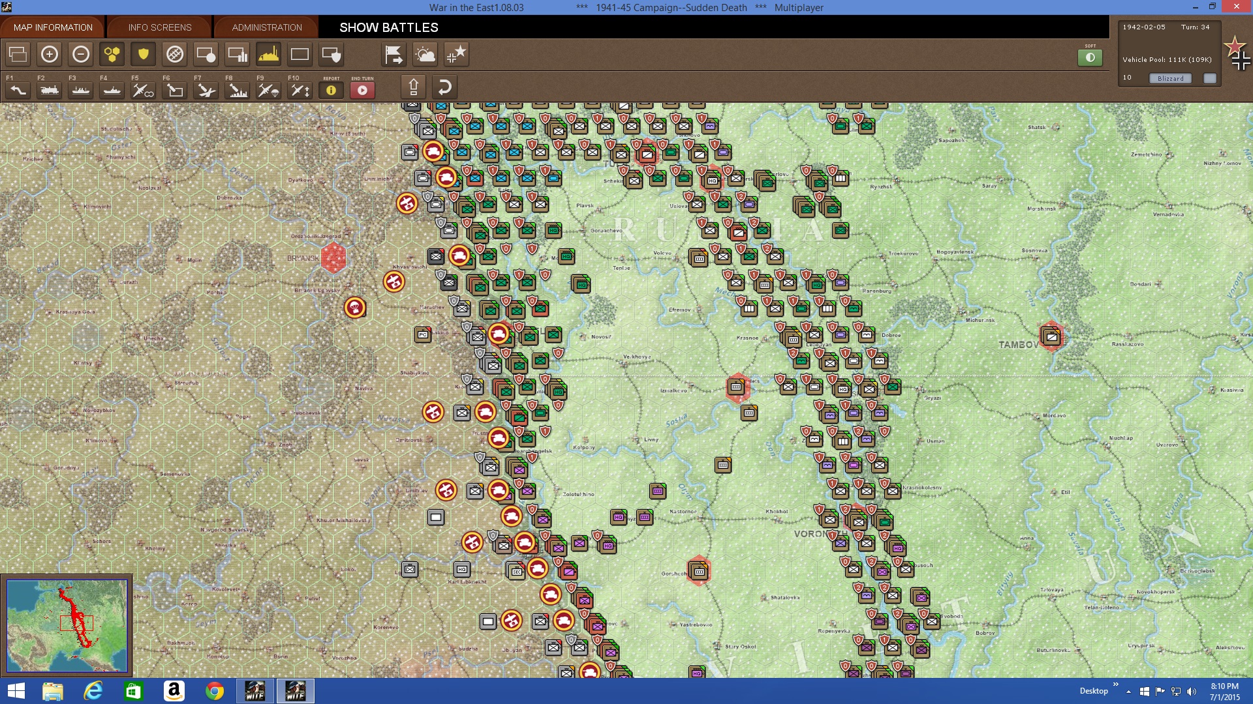The image size is (1253, 704).
Task: Toggle the rail network overlay button
Action: (x=175, y=54)
